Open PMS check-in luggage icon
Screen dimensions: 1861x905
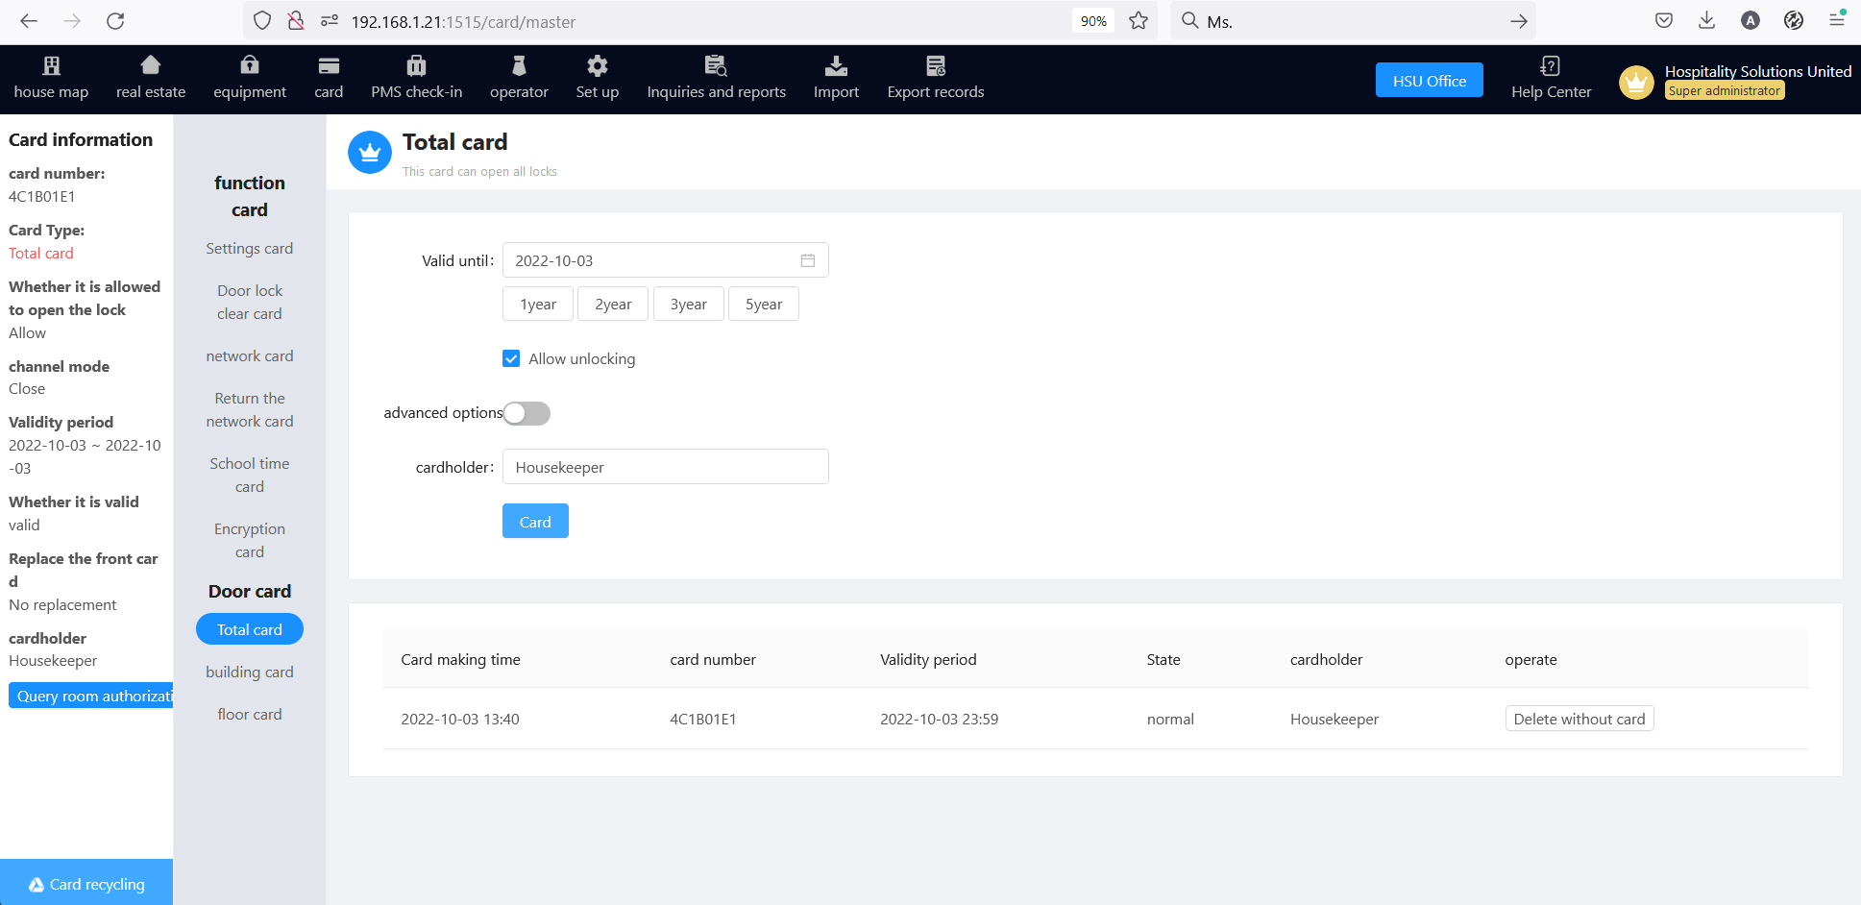(x=416, y=65)
